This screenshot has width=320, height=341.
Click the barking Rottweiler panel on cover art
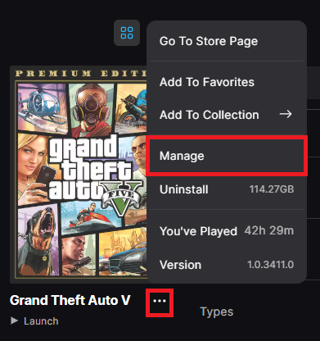(x=38, y=242)
